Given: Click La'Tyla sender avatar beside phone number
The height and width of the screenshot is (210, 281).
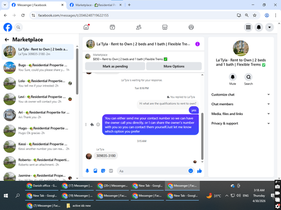Looking at the screenshot, I should 89,156.
